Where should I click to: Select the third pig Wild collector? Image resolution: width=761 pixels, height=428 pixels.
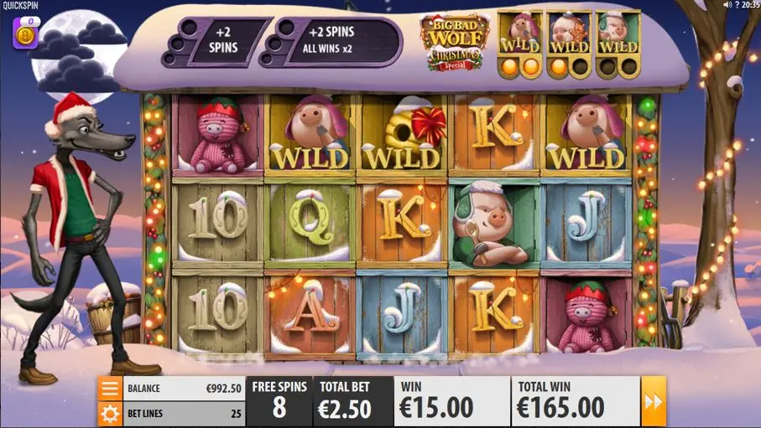pos(618,44)
